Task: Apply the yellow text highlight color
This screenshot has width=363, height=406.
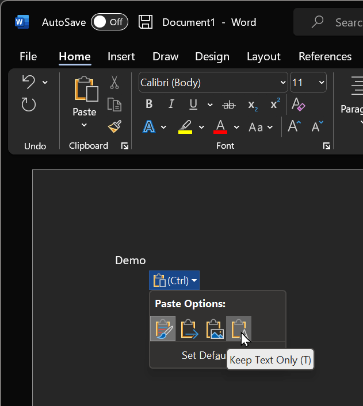Action: pyautogui.click(x=185, y=127)
